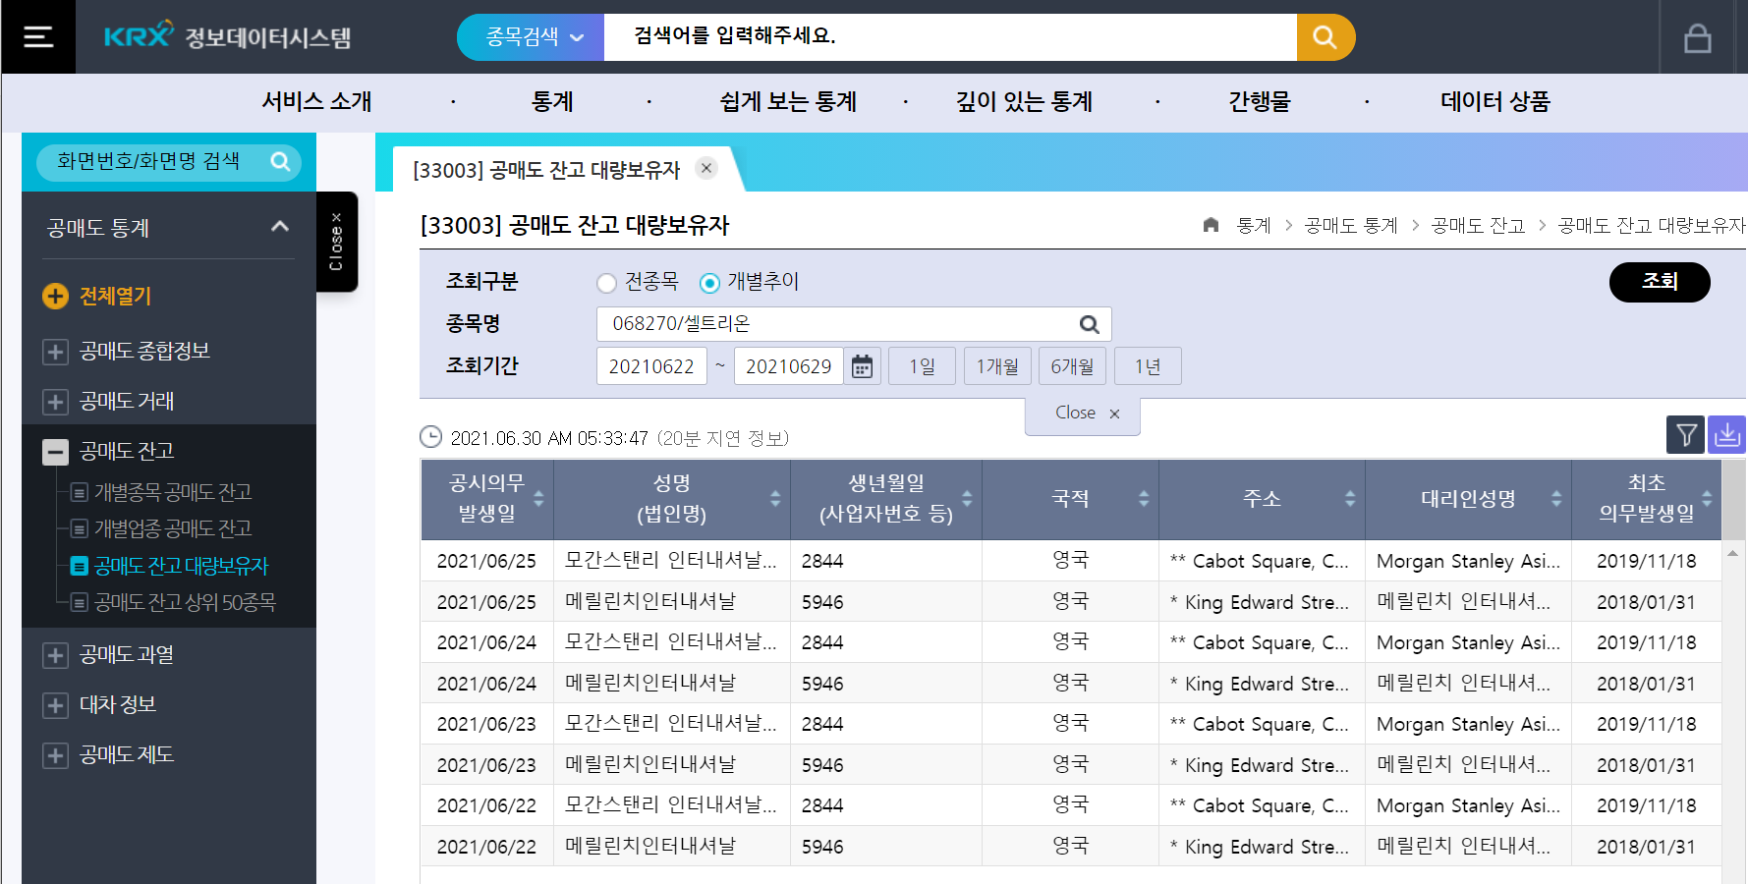Open the hamburger main menu
This screenshot has height=884, width=1748.
pyautogui.click(x=38, y=37)
